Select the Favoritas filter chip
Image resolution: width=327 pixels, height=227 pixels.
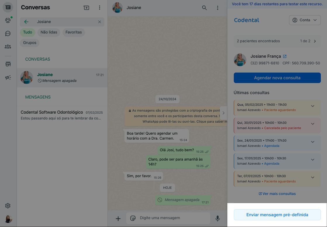(74, 32)
